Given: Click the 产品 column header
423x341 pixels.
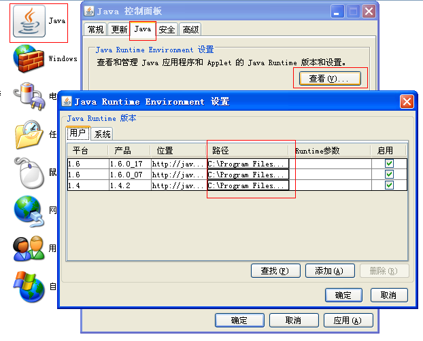Looking at the screenshot, I should tap(129, 150).
